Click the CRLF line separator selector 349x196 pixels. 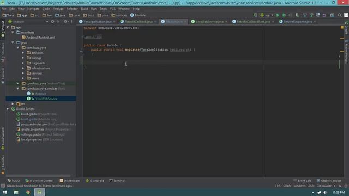[287, 186]
